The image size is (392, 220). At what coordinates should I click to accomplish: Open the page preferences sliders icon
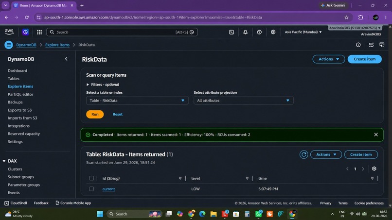click(x=371, y=45)
